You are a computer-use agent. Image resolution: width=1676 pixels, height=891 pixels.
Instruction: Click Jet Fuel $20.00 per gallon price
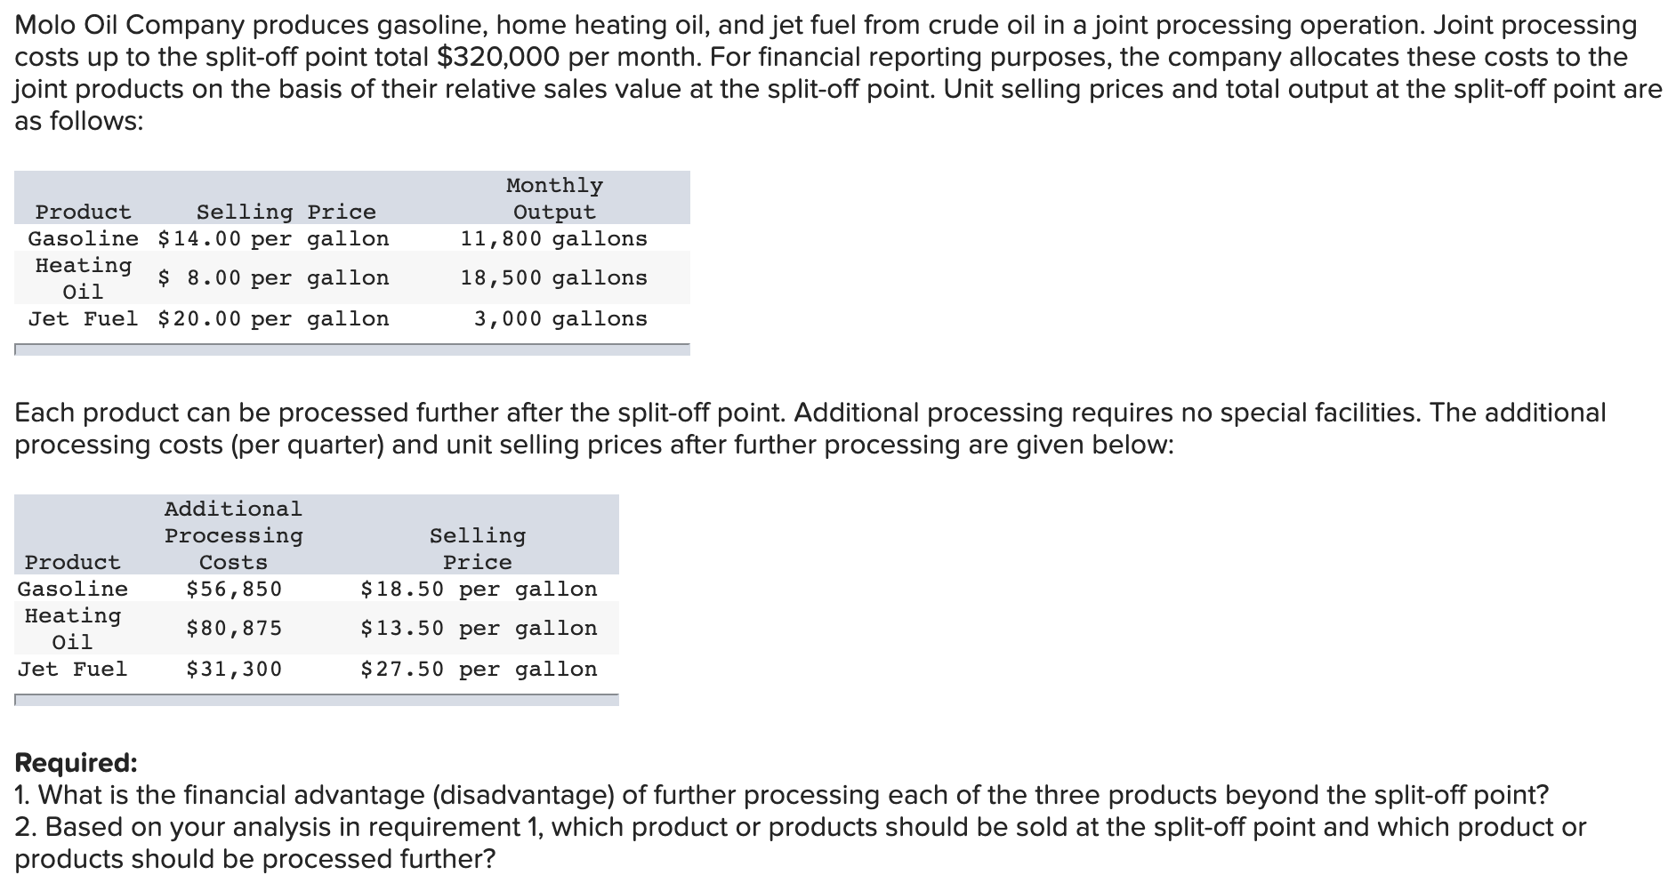(273, 318)
